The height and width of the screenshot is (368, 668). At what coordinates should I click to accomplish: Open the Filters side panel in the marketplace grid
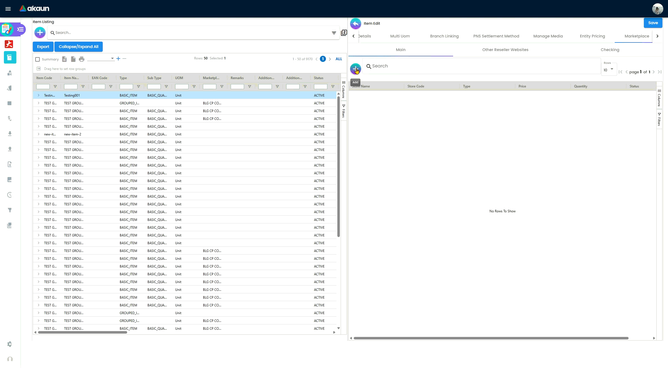pyautogui.click(x=659, y=119)
